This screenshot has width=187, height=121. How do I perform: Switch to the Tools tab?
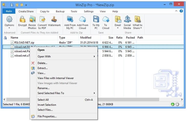74,12
